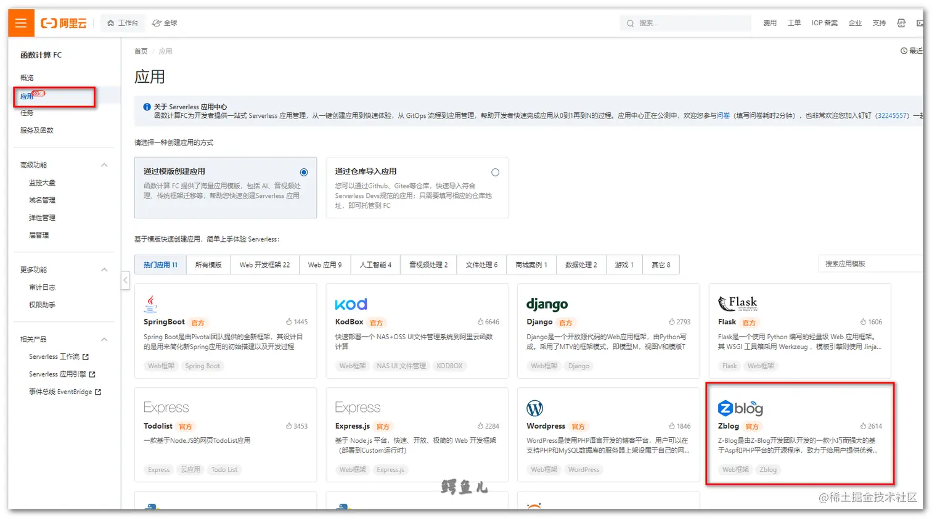Click the Todolist Express logo
The image size is (932, 518).
[166, 408]
